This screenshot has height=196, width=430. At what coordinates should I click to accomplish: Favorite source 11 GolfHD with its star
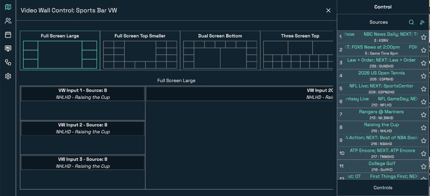(x=423, y=166)
